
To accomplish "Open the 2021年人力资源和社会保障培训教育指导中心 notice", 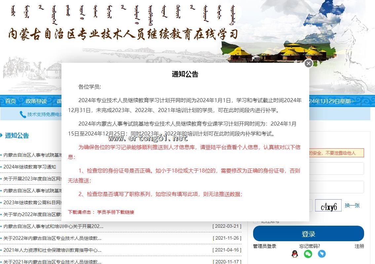I will click(x=52, y=250).
